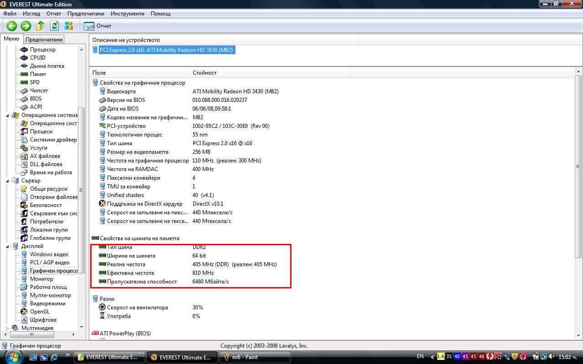
Task: Click the Видеокарта row
Action: pos(189,91)
